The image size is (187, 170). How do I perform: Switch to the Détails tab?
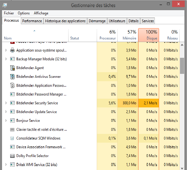134,21
